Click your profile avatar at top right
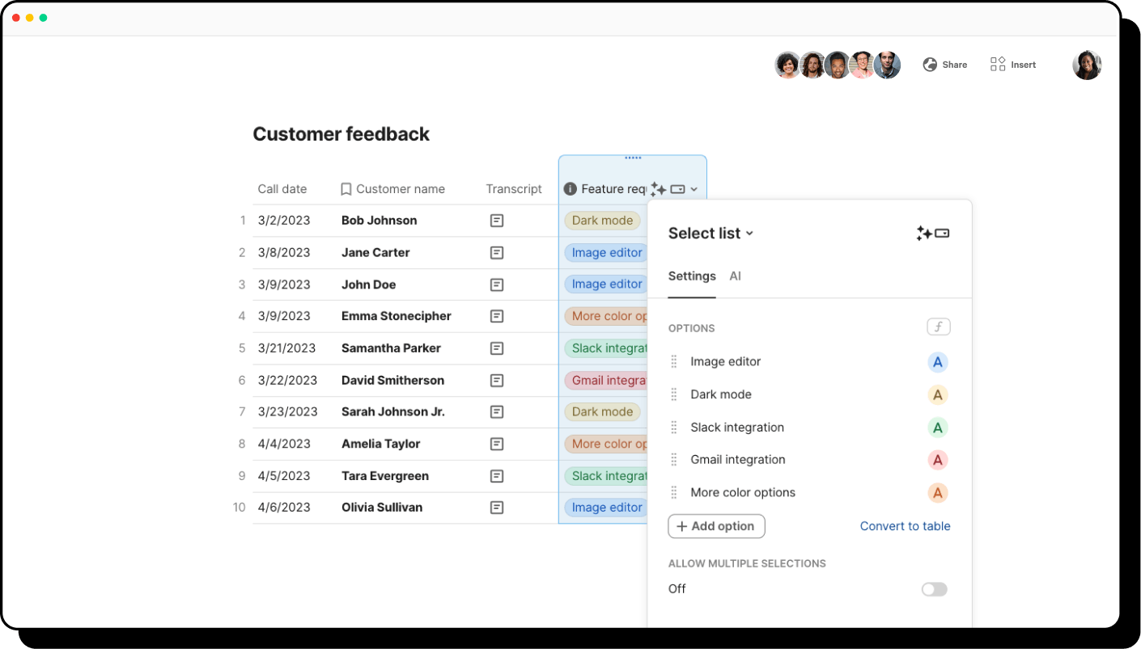This screenshot has height=649, width=1141. tap(1087, 65)
